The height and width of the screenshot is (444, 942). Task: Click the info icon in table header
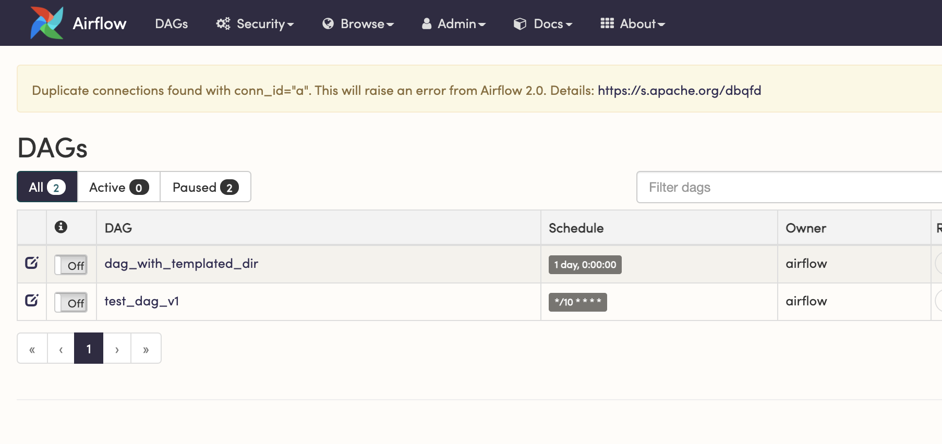coord(61,227)
